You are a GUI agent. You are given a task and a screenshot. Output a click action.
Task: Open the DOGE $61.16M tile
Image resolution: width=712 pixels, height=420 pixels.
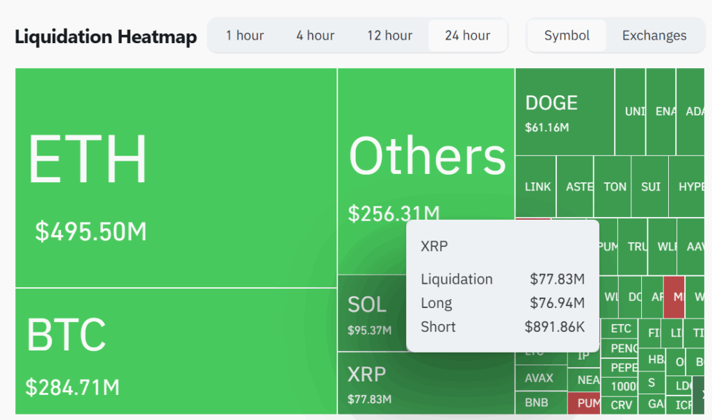tap(565, 112)
